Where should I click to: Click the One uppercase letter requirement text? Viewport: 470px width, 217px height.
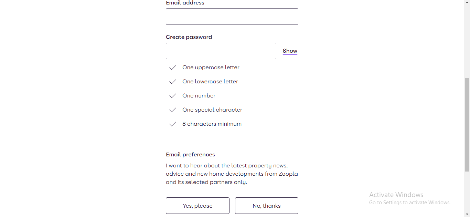[211, 68]
